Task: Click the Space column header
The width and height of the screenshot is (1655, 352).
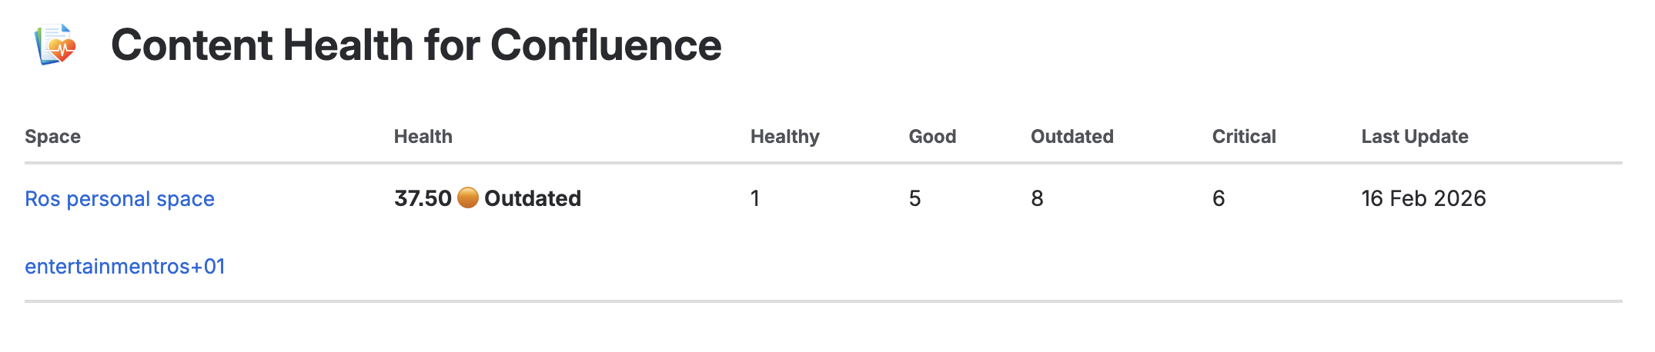Action: click(52, 137)
